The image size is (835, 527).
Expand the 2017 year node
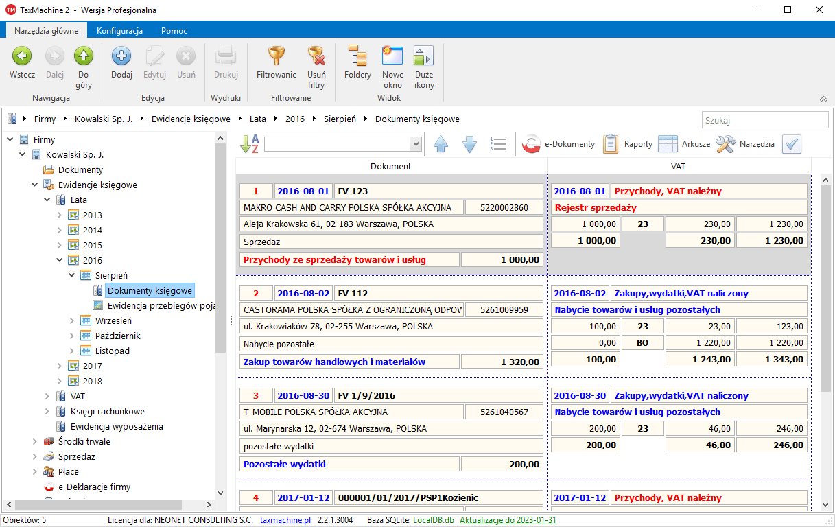pos(60,366)
